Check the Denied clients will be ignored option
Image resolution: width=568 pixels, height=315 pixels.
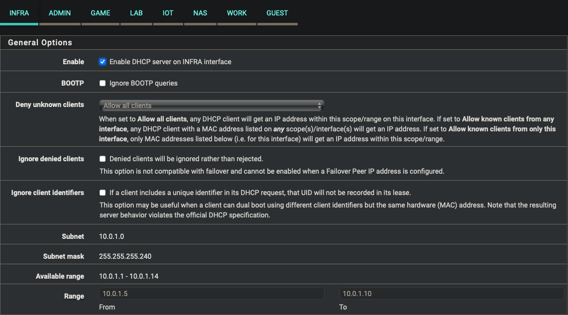(x=102, y=158)
